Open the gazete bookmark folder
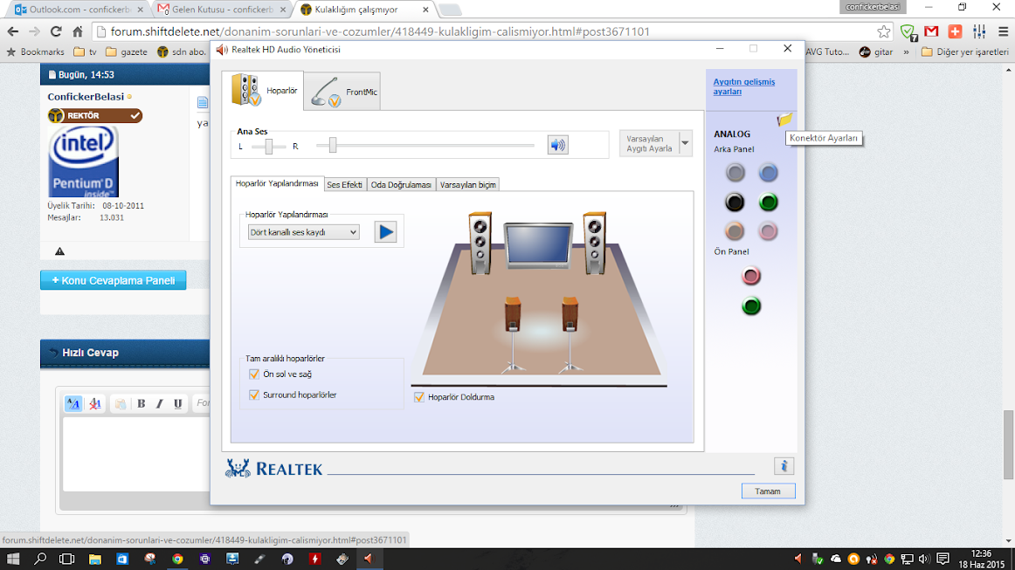This screenshot has height=570, width=1015. 127,52
